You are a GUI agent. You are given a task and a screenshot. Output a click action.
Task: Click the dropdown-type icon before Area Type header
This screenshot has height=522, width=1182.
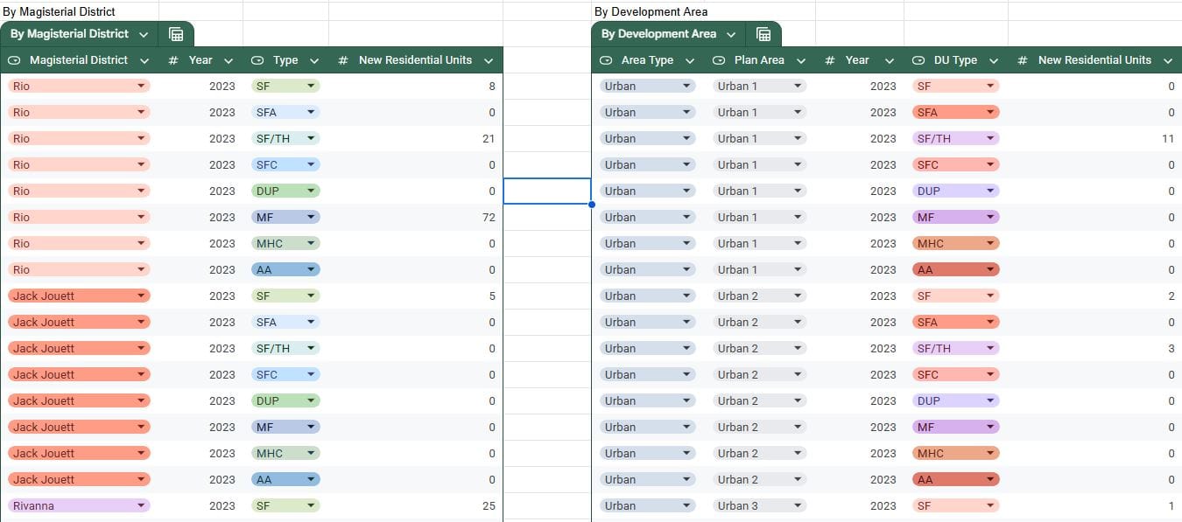pos(606,60)
